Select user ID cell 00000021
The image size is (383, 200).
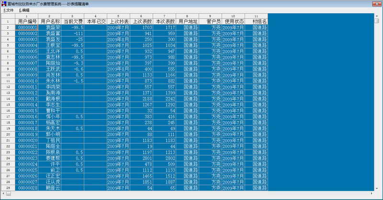(27, 146)
